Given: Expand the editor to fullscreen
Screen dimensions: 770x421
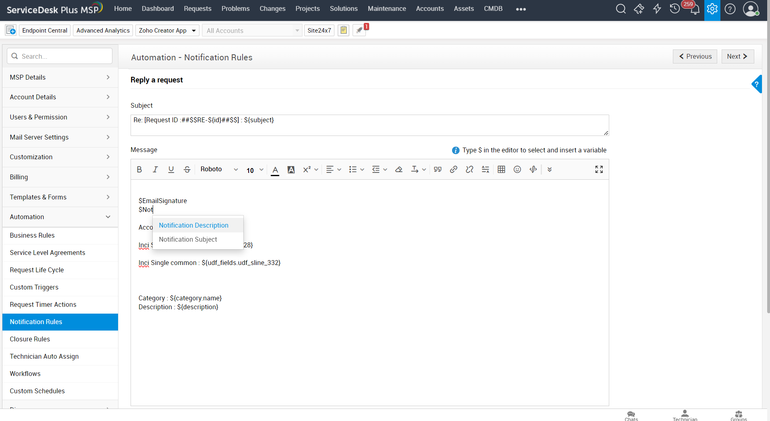Looking at the screenshot, I should coord(599,169).
